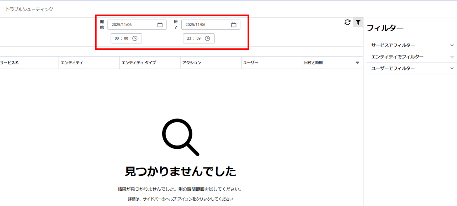
Task: Select the minutes value in start time
Action: (x=126, y=38)
